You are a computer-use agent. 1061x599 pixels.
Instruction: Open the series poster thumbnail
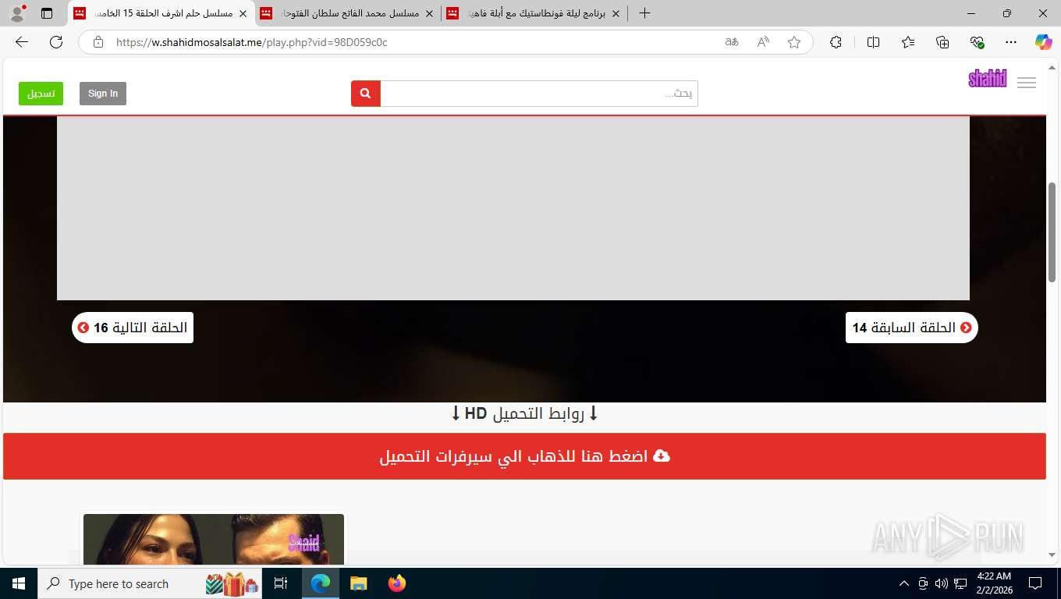click(214, 539)
